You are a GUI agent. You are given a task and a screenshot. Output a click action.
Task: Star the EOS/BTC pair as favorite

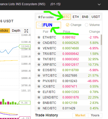[39, 70]
